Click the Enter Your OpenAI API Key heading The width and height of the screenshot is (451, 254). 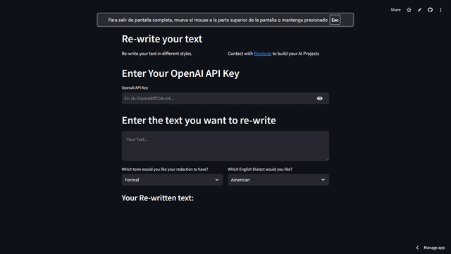[x=180, y=73]
